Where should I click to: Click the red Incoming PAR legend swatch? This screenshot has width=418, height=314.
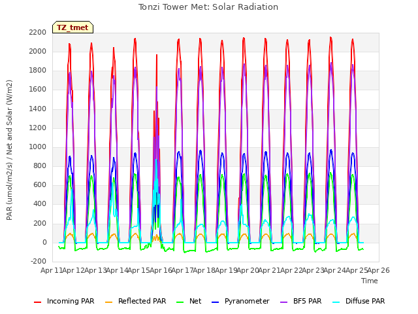[38, 302]
